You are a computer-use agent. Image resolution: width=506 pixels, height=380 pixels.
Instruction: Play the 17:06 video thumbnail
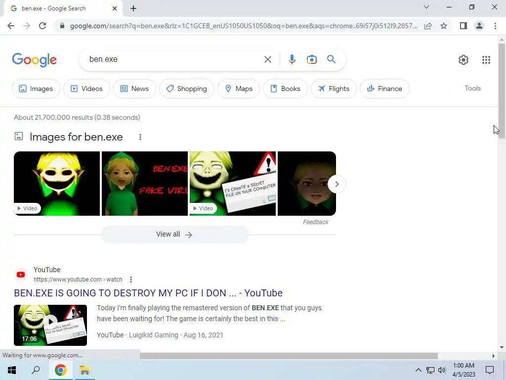tap(50, 325)
